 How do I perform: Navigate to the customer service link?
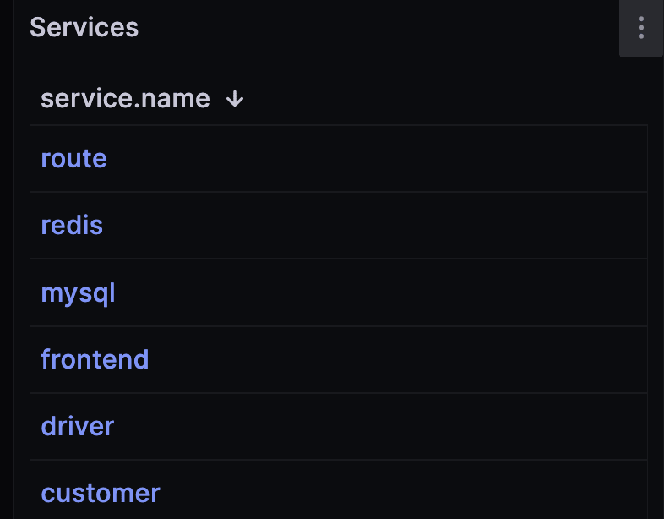(x=101, y=494)
